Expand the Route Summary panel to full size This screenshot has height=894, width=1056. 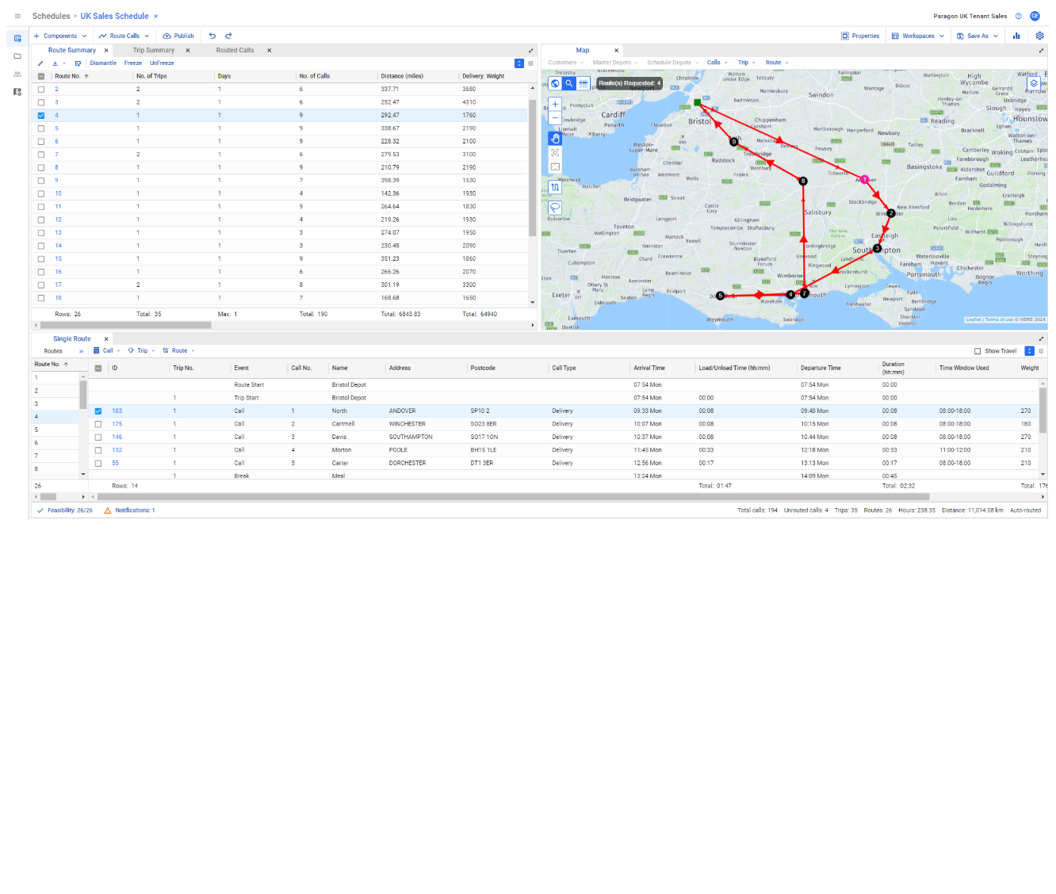pyautogui.click(x=531, y=50)
